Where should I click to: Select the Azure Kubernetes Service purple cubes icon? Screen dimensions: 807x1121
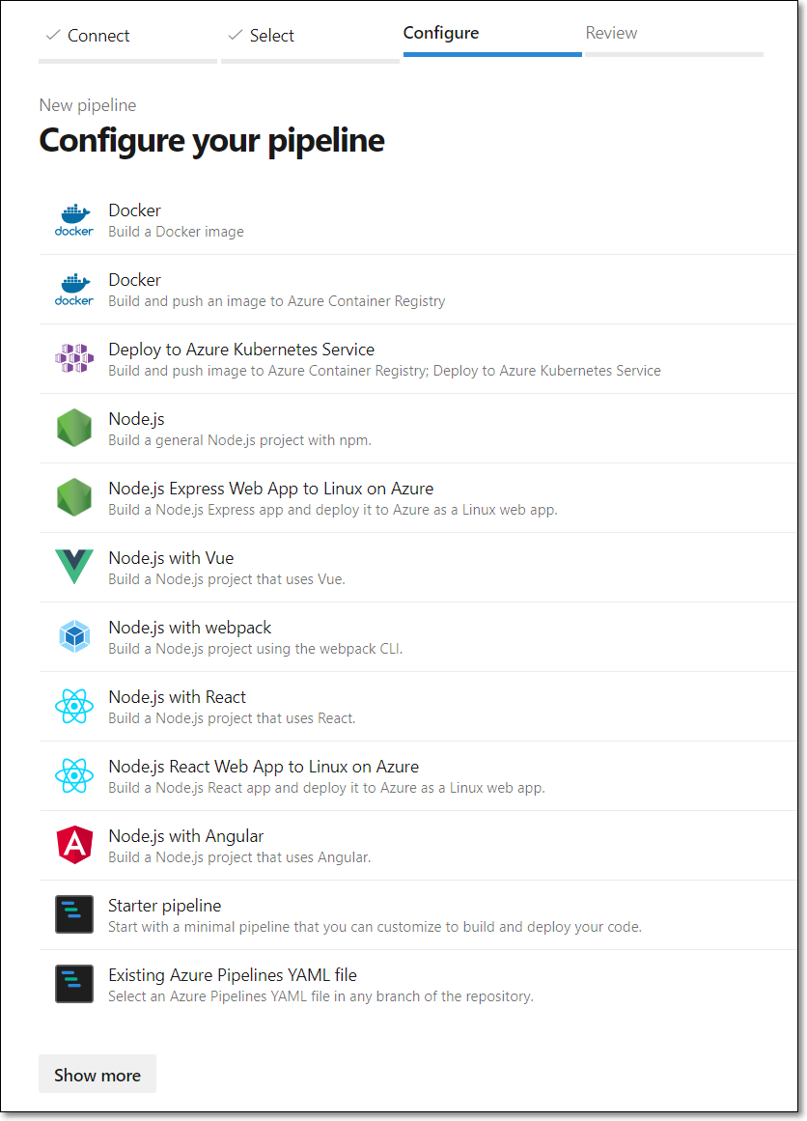tap(74, 358)
